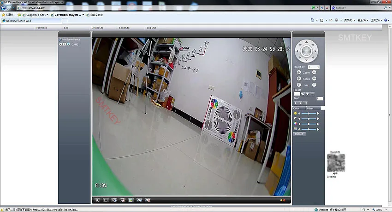The width and height of the screenshot is (392, 212).
Task: Decrease brightness with left arrow
Action: click(x=299, y=114)
